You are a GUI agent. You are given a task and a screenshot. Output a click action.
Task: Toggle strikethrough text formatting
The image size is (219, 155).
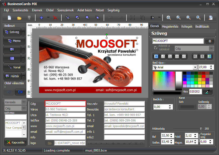(177, 56)
